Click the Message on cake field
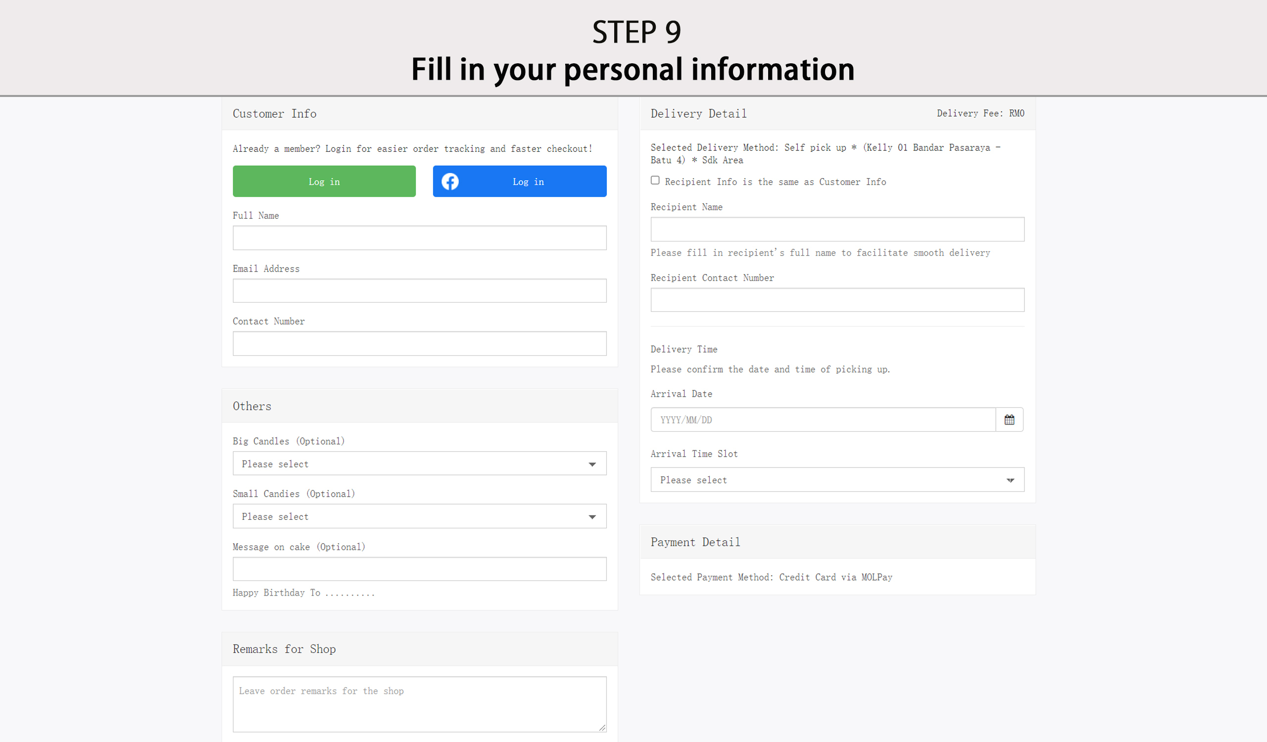The height and width of the screenshot is (742, 1267). [419, 569]
